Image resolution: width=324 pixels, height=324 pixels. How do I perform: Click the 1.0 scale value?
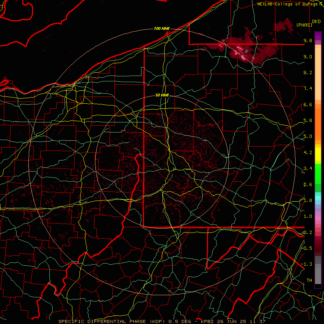(x=308, y=216)
